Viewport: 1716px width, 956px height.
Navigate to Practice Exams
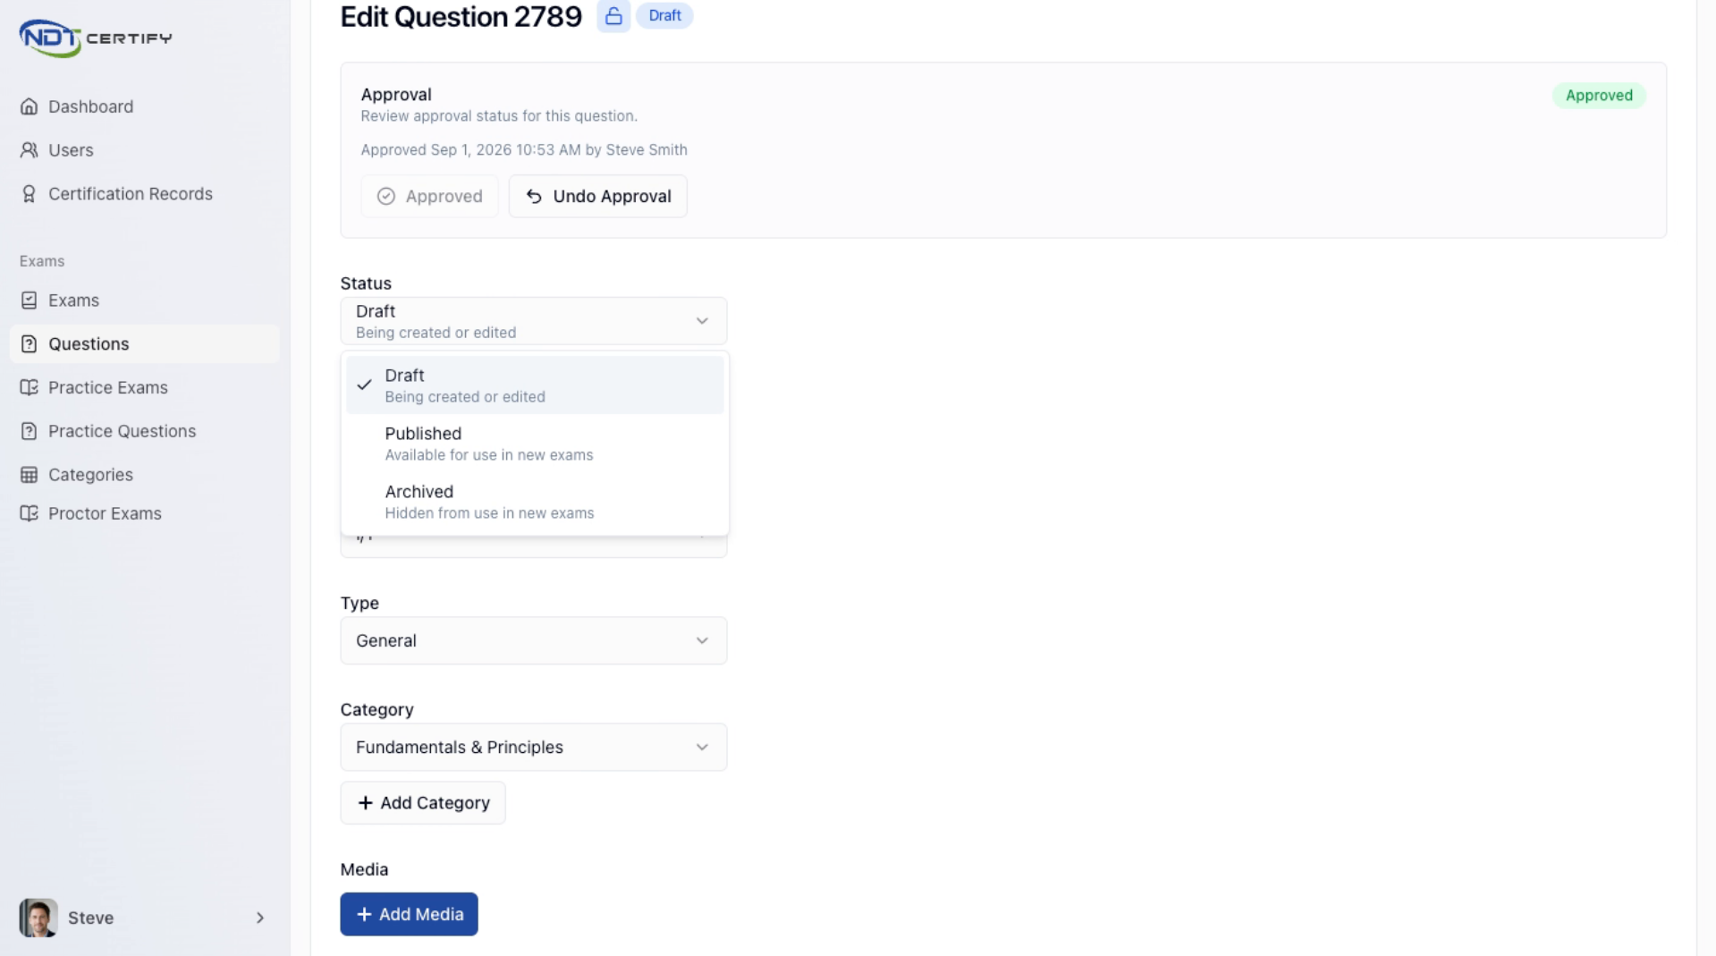[145, 387]
